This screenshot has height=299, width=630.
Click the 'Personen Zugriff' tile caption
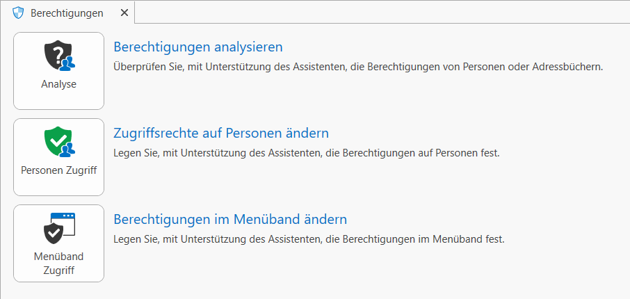(x=58, y=170)
